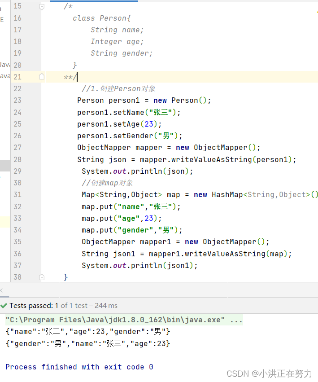
Task: Click the Map<String,Object> map declaration line
Action: 200,195
